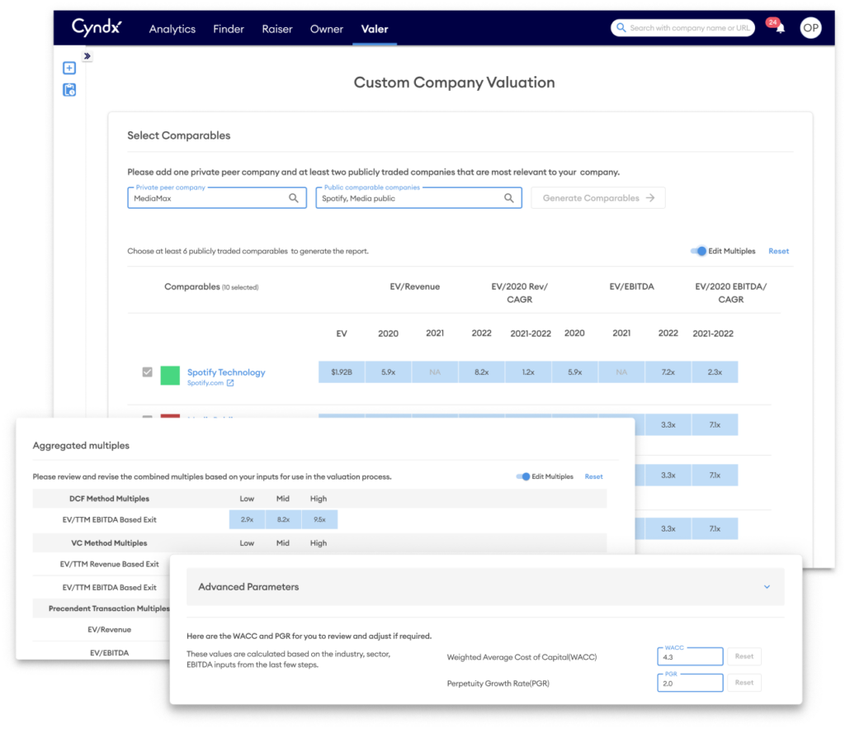Open the OP user profile avatar
The image size is (845, 729).
pyautogui.click(x=810, y=28)
